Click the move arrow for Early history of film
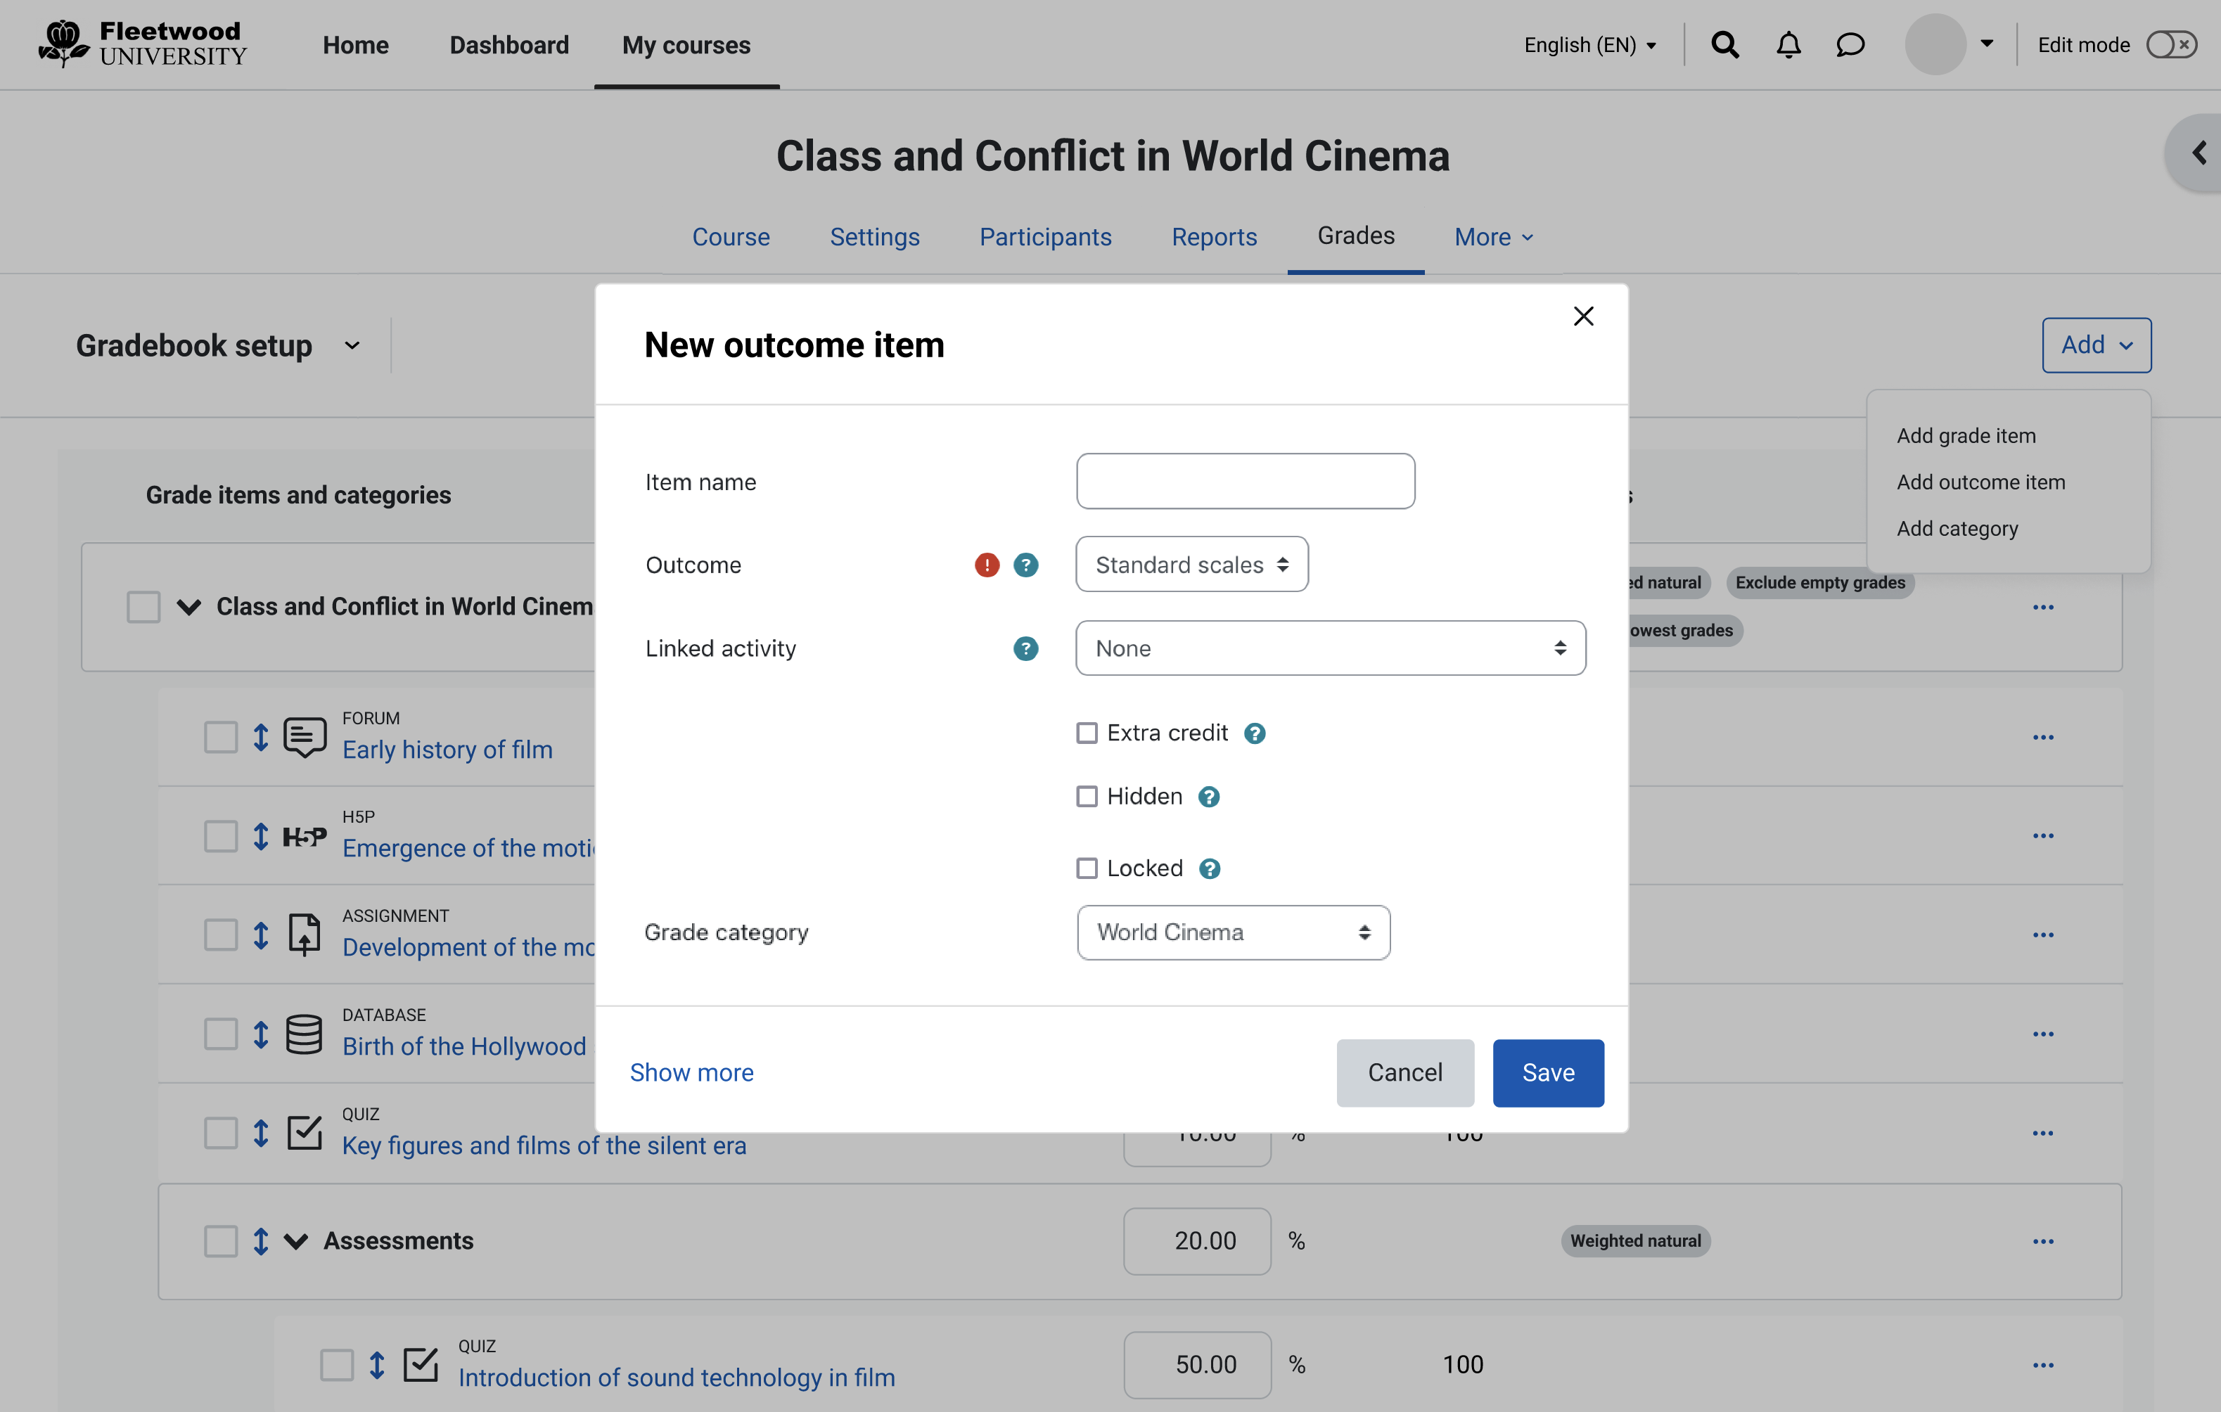This screenshot has width=2221, height=1412. [261, 737]
